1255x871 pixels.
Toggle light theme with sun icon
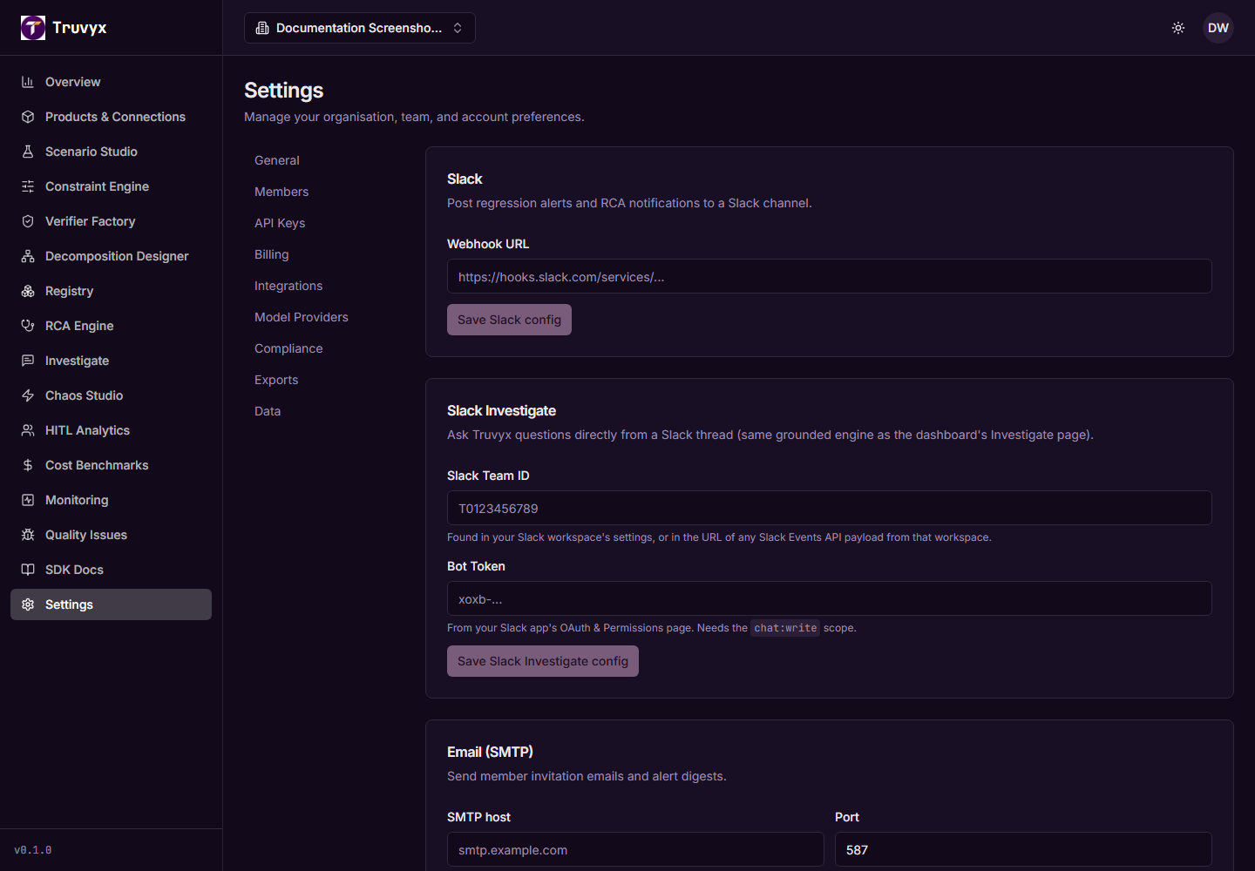point(1178,28)
